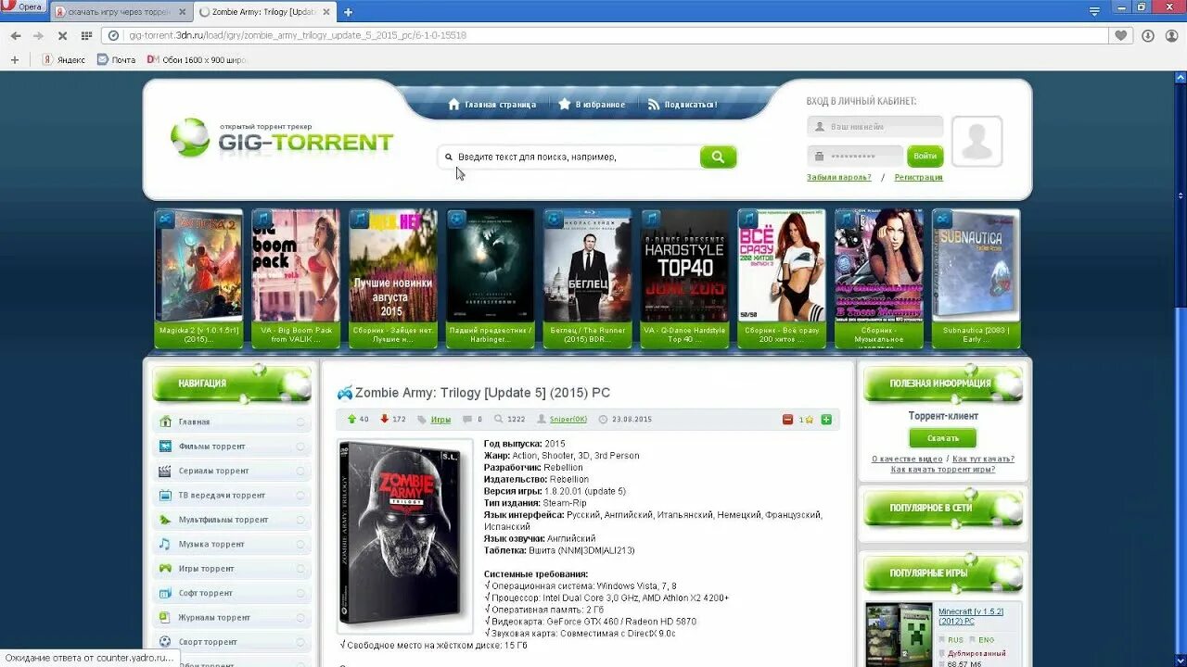Screen dimensions: 1187x667
Task: Click 'В избранное' star link
Action: 592,105
